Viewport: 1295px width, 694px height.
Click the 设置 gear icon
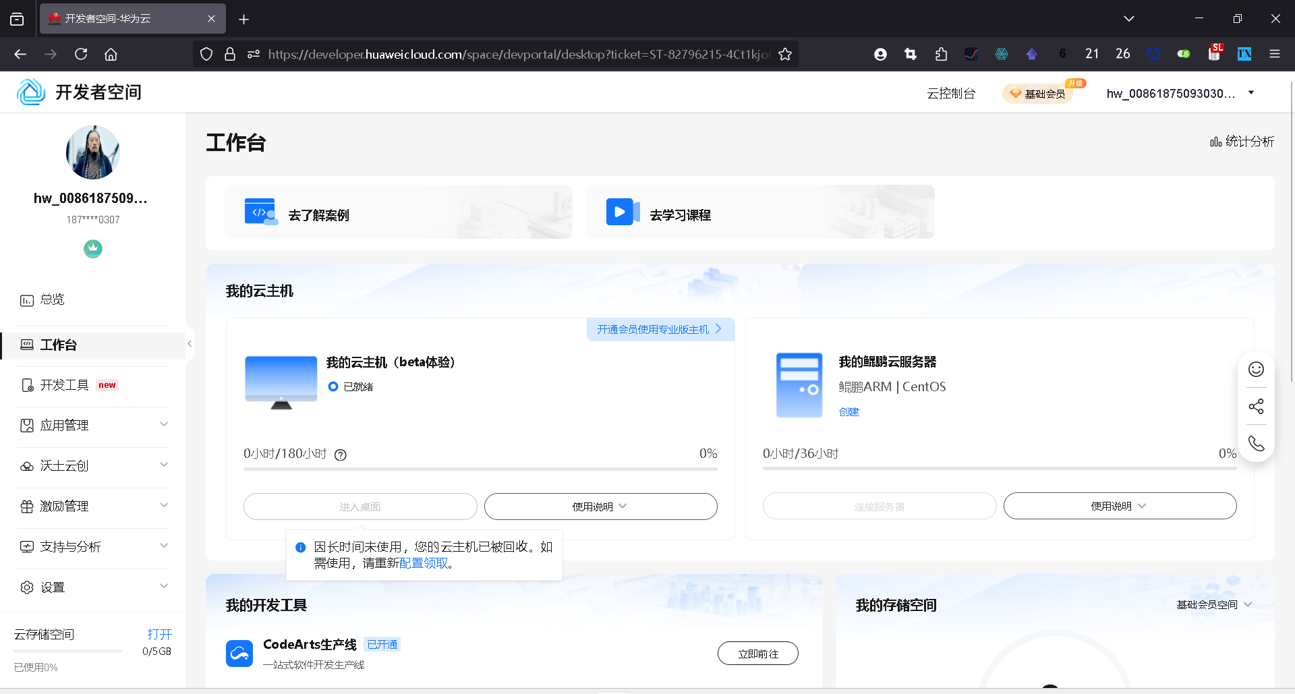pos(27,587)
